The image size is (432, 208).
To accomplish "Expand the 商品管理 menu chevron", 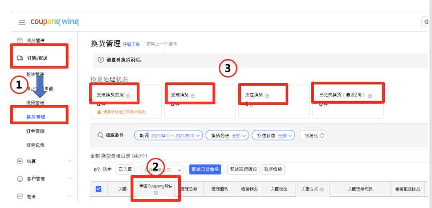I will pyautogui.click(x=70, y=40).
